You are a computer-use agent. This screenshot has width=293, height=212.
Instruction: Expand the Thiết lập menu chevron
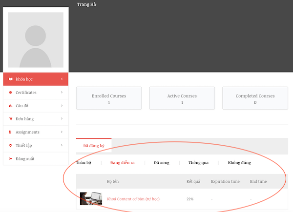[x=62, y=145]
